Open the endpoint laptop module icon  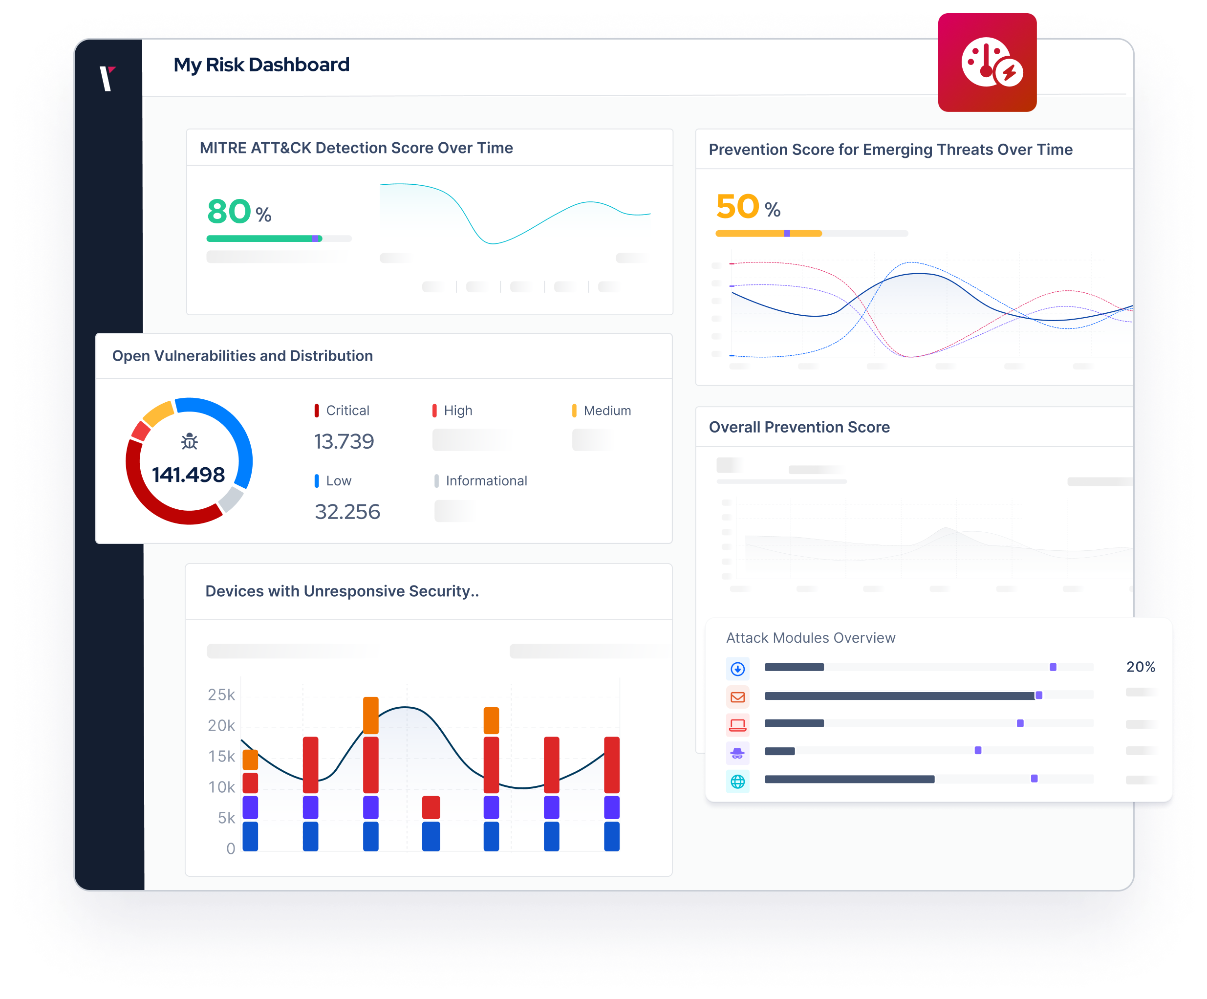pyautogui.click(x=738, y=725)
